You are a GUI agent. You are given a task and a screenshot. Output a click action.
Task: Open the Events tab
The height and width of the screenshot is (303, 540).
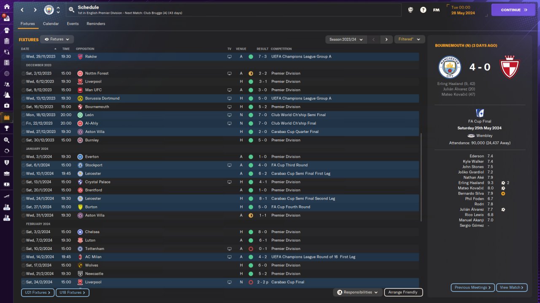[73, 24]
